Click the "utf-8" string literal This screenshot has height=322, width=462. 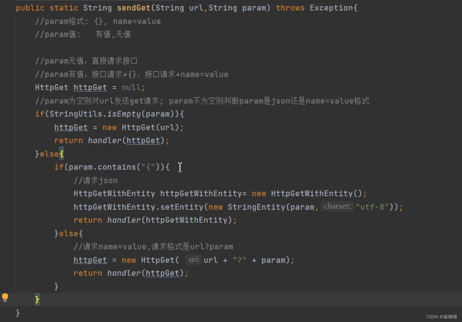coord(372,206)
